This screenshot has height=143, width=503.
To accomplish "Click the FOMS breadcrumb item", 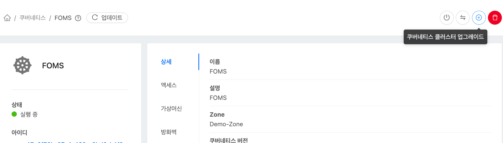I will (63, 18).
